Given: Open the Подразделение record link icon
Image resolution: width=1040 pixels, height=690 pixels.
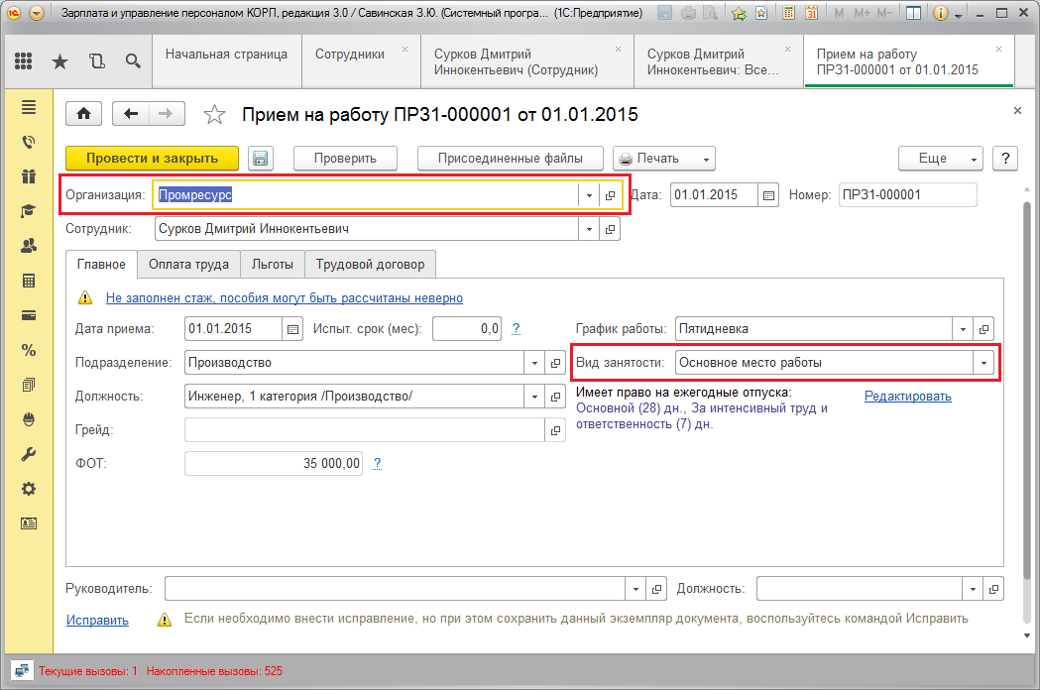Looking at the screenshot, I should 555,363.
